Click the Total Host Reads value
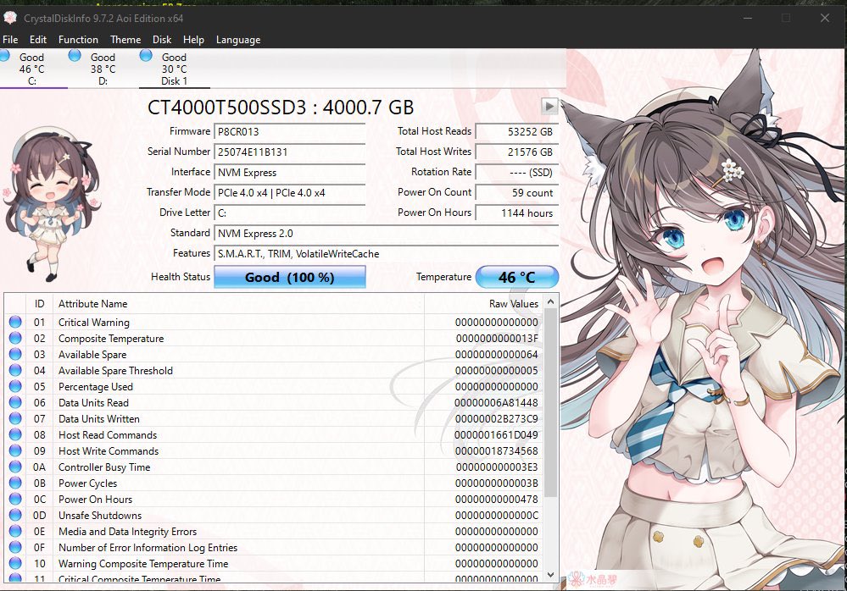The image size is (847, 591). coord(517,131)
